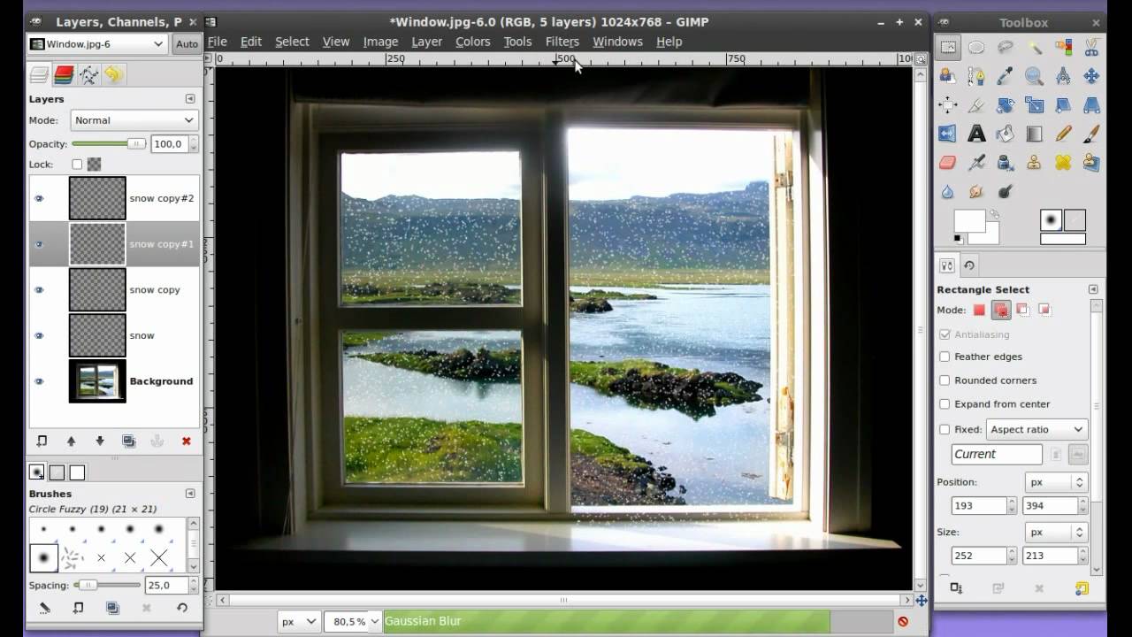
Task: Duplicate the selected layer
Action: pos(128,441)
